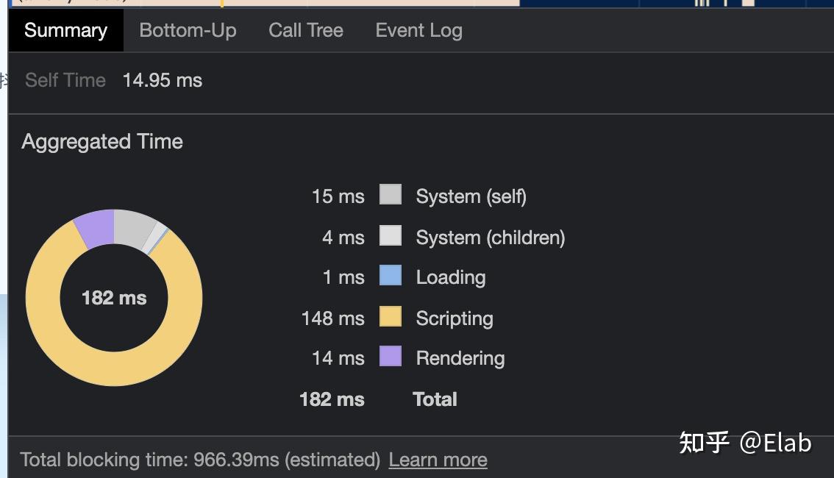Viewport: 834px width, 478px height.
Task: Click the yellow Scripting donut segment
Action: point(114,369)
